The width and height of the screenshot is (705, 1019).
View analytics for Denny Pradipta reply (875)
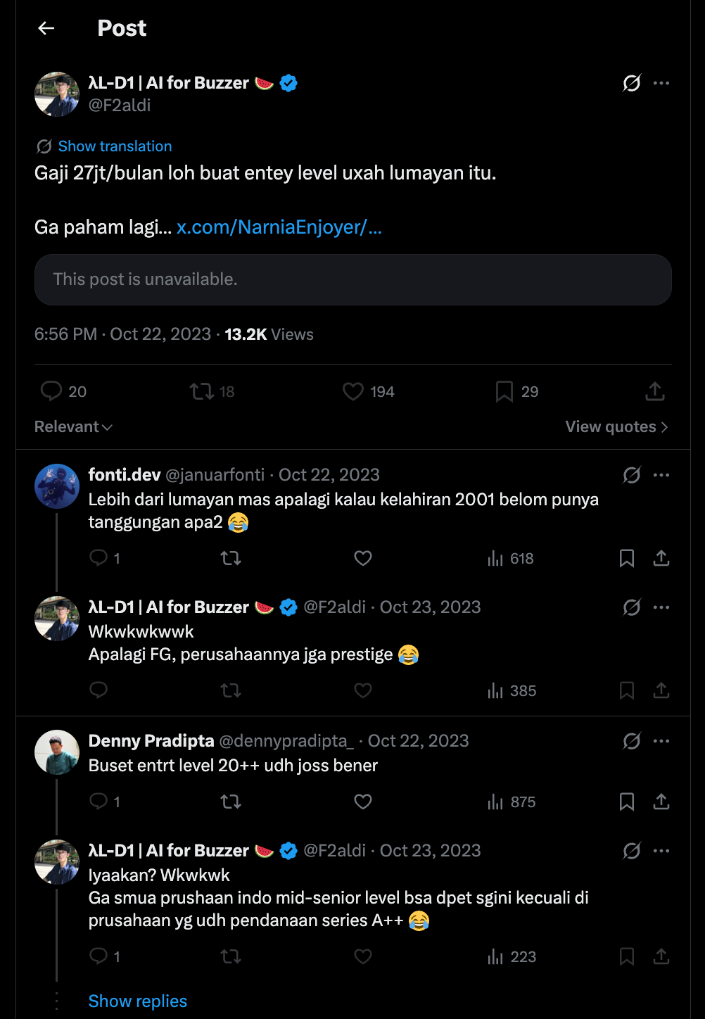click(x=512, y=802)
